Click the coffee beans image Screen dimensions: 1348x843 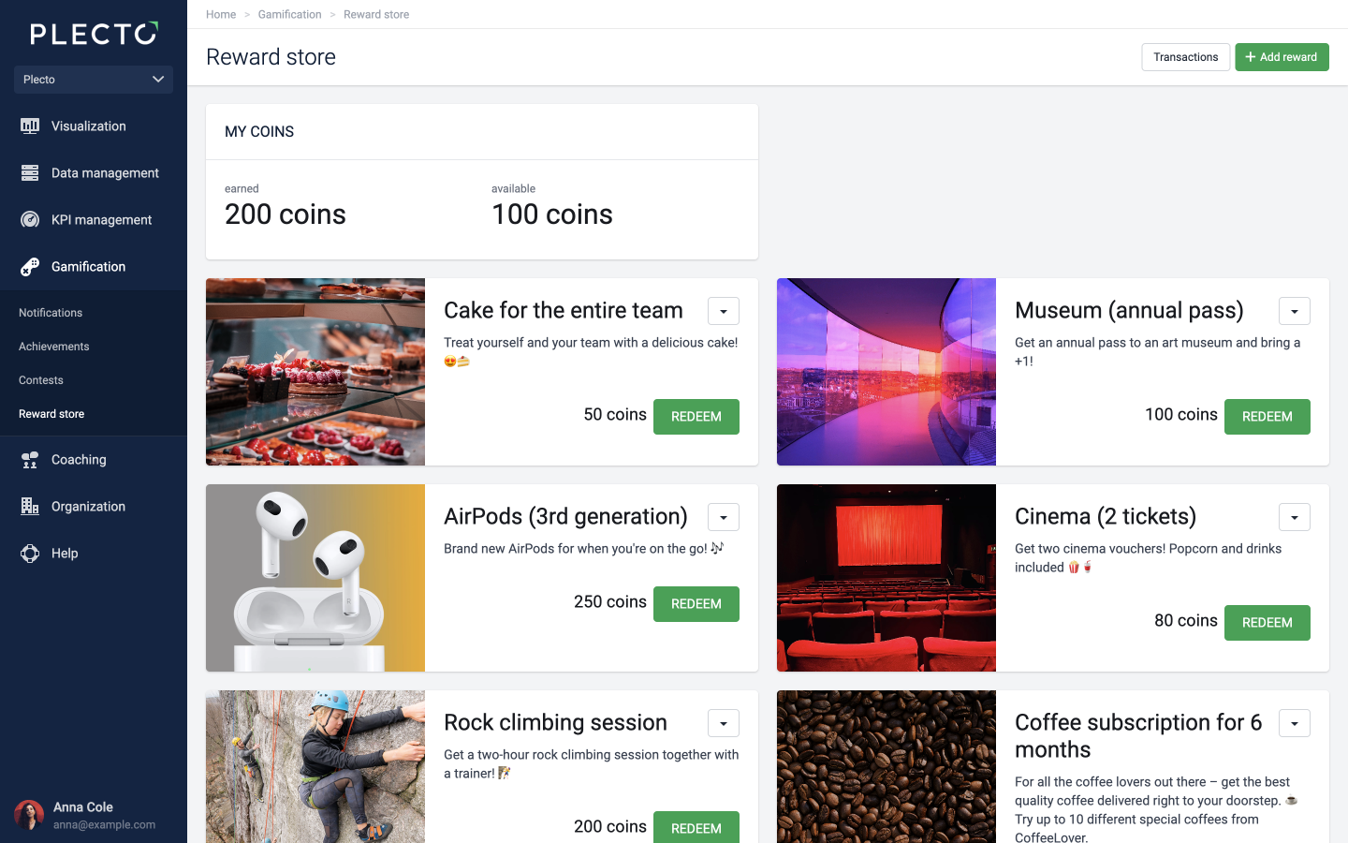(x=886, y=766)
